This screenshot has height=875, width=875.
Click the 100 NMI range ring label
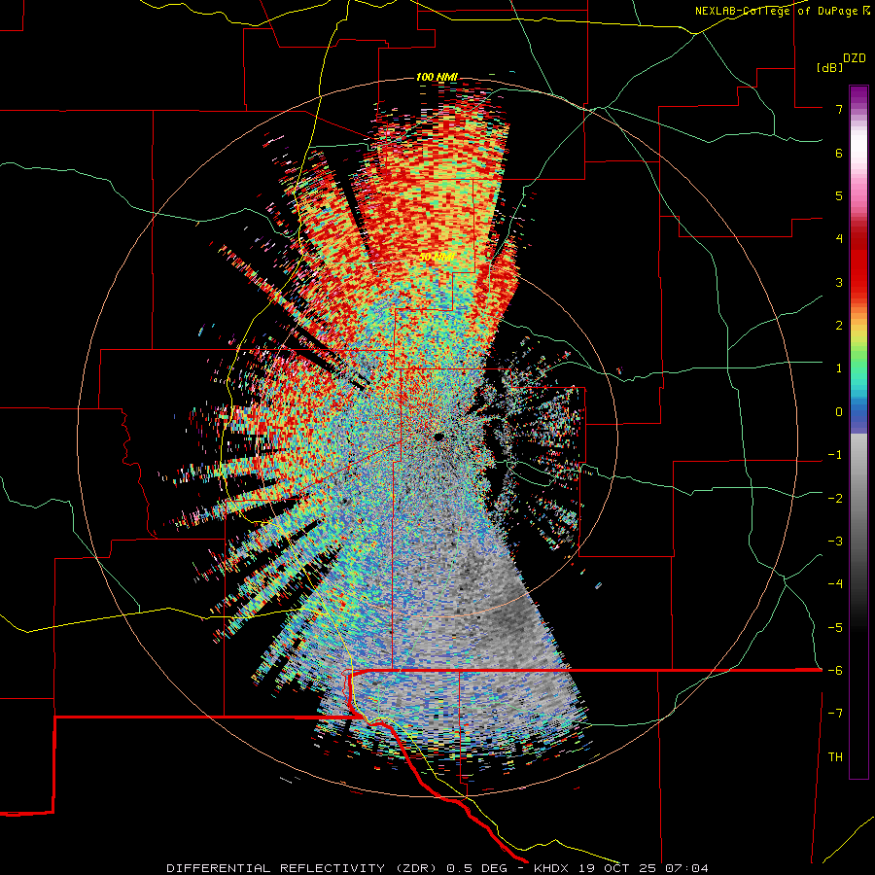(437, 77)
